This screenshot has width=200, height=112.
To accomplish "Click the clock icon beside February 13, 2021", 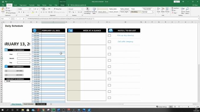I will [35, 30].
